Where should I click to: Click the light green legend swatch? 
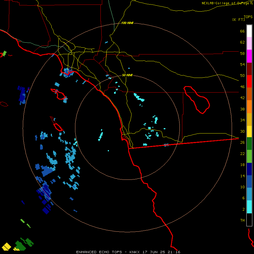click(x=249, y=156)
